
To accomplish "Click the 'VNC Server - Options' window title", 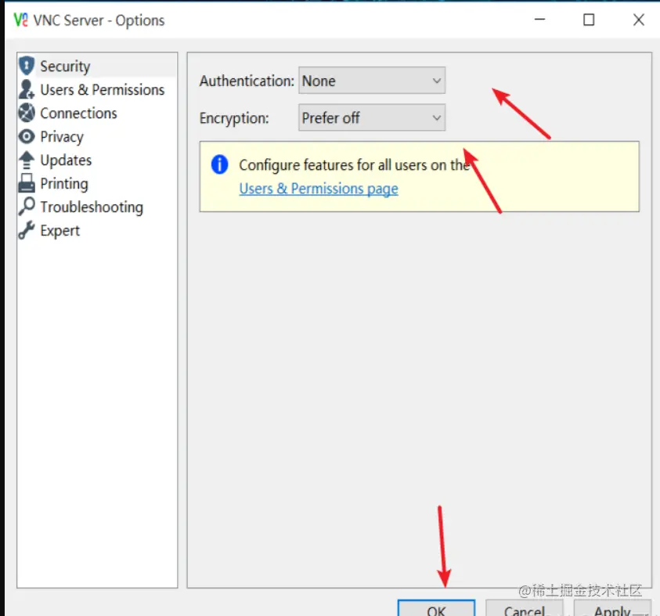I will coord(99,20).
